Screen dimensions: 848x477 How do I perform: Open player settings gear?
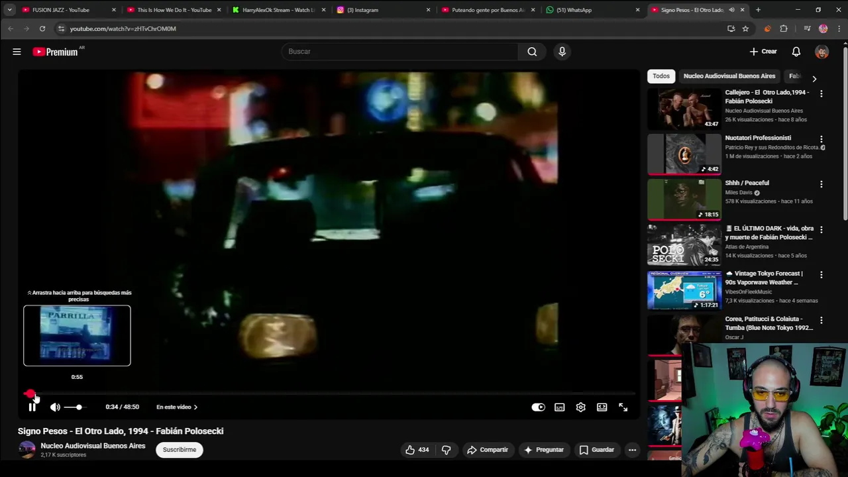(580, 407)
